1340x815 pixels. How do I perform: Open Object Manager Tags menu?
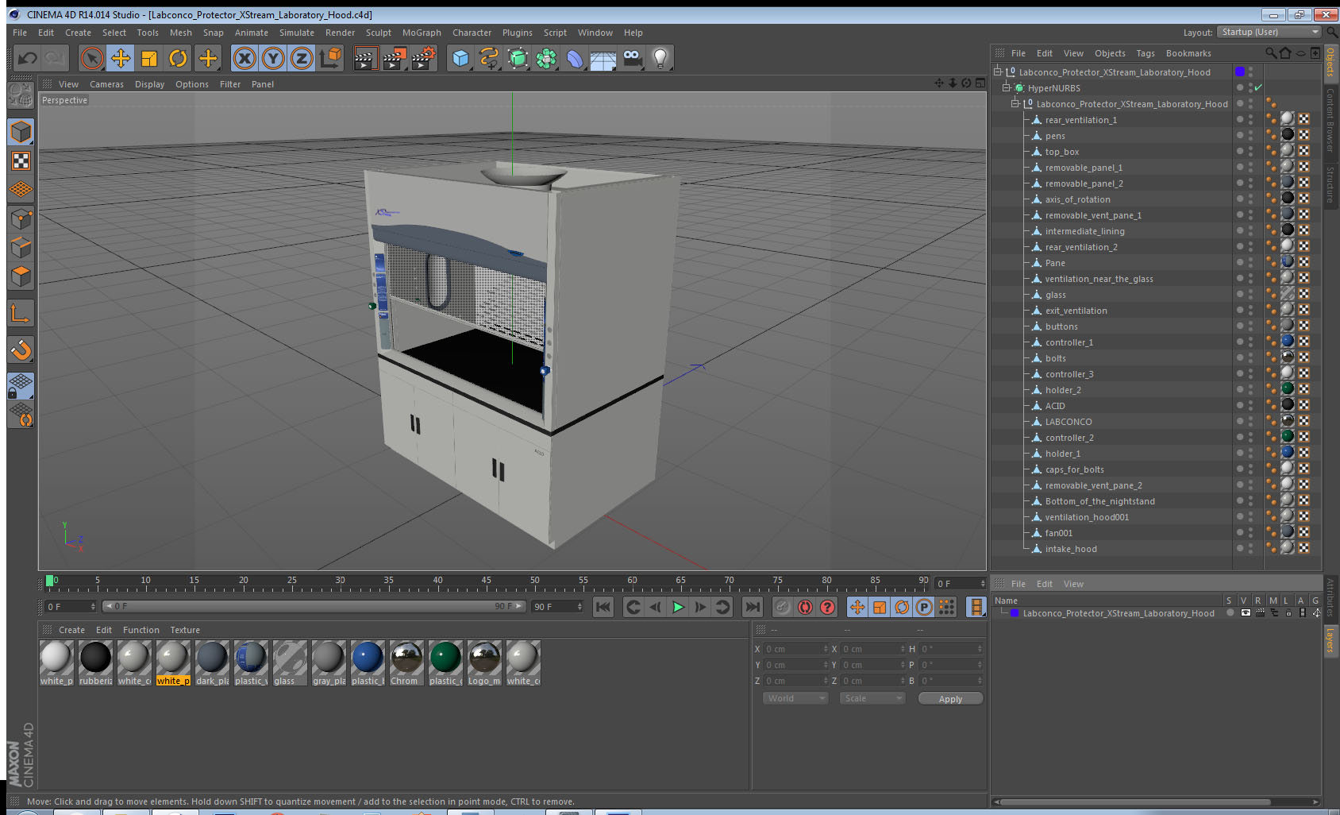coord(1146,53)
